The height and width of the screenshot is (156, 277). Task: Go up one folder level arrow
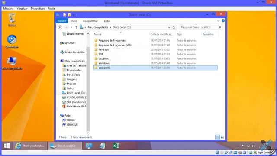76,27
